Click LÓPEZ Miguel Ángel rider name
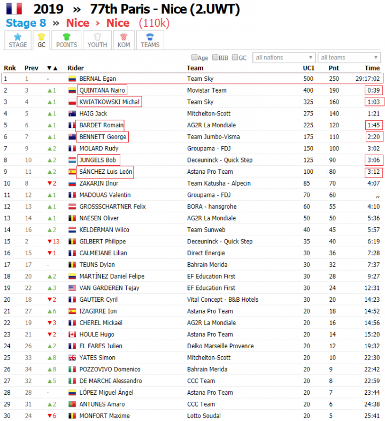 point(106,393)
